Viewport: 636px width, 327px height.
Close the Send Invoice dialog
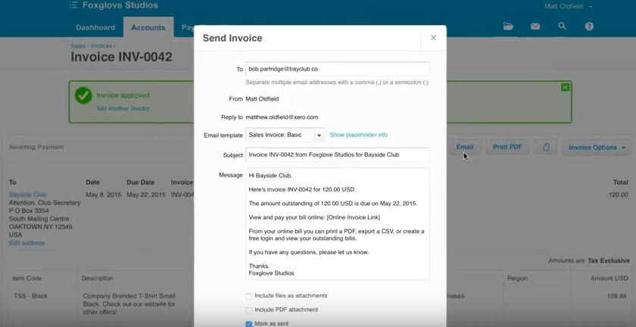pyautogui.click(x=433, y=38)
